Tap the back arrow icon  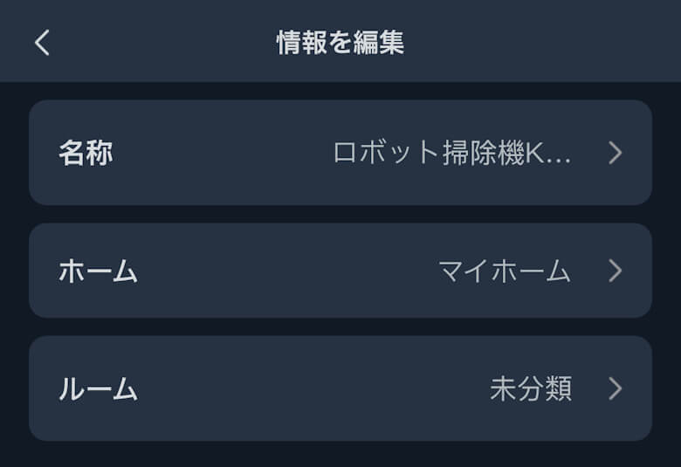pyautogui.click(x=42, y=42)
